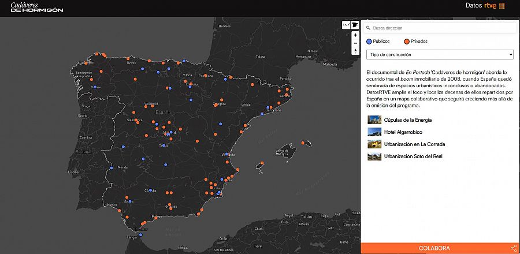
Task: Select the blue marker at Valencia
Action: tap(227, 154)
